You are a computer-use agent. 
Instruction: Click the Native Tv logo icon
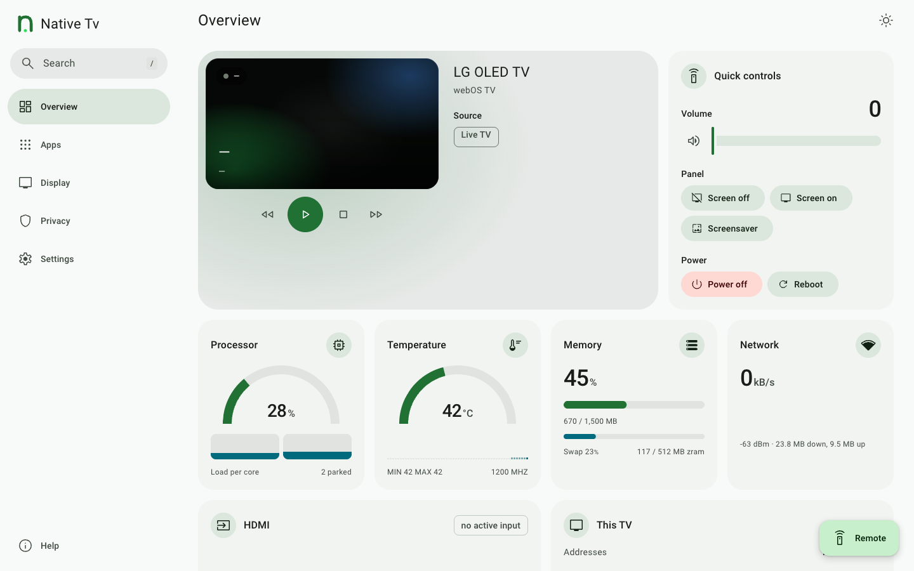(25, 23)
